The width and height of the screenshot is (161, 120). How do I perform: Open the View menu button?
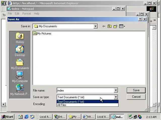(x=122, y=26)
